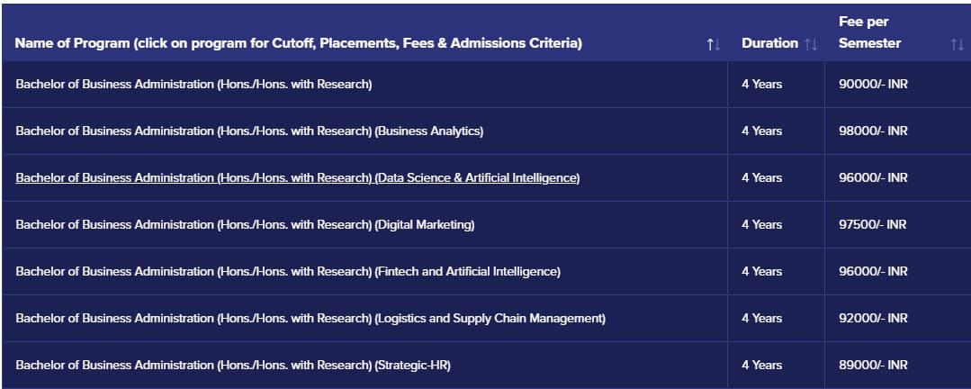Click the 89000/- INR fee value

click(872, 366)
